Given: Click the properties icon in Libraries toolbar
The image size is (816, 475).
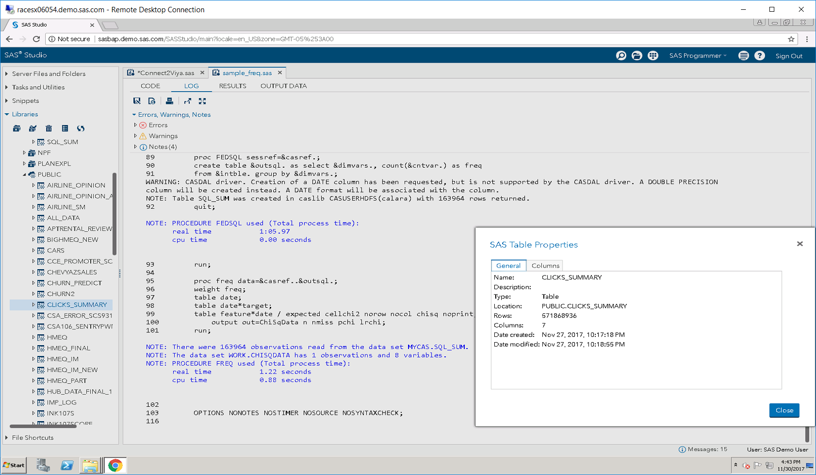Looking at the screenshot, I should tap(65, 128).
